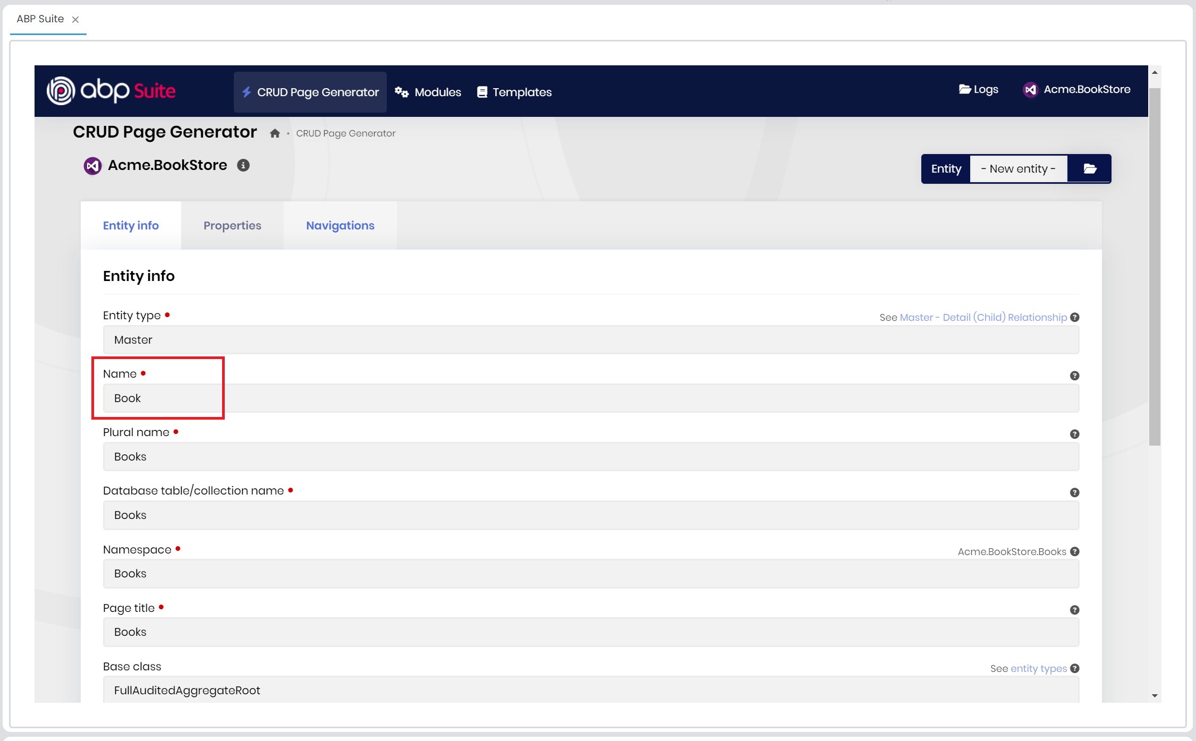Open the New entity selector dropdown
Screen dimensions: 1196x741
pyautogui.click(x=1018, y=169)
